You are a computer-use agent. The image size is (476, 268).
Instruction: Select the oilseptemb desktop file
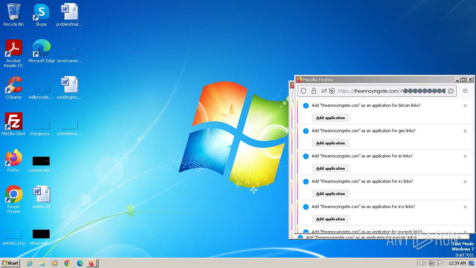[x=41, y=237]
